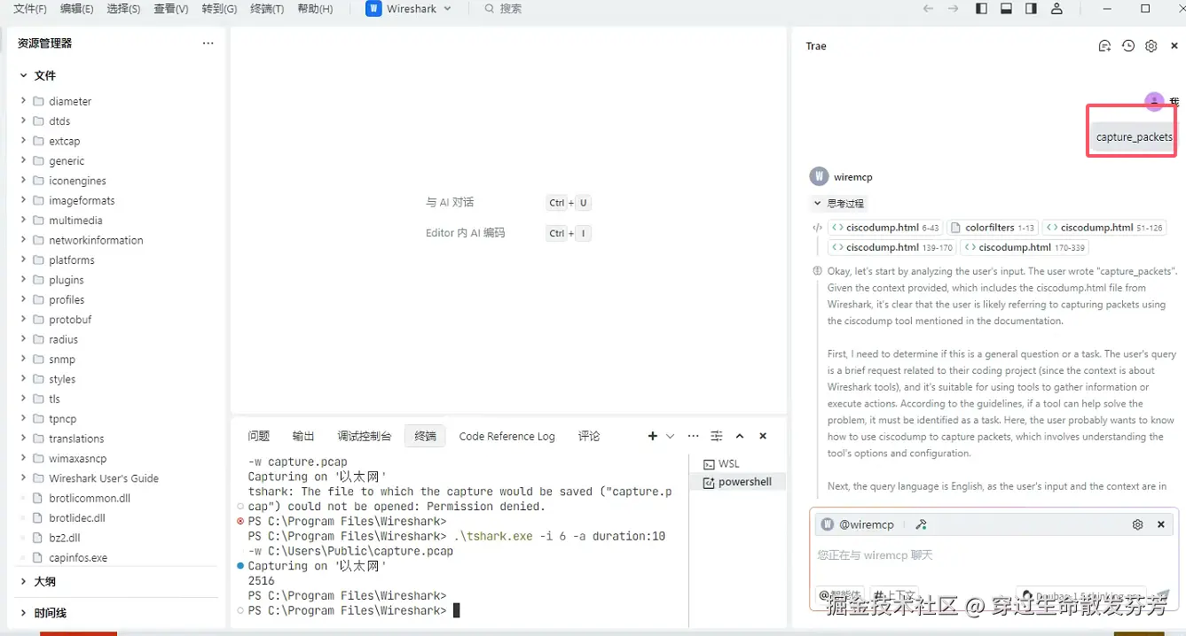The height and width of the screenshot is (636, 1186).
Task: Close the bottom terminal panel
Action: pyautogui.click(x=763, y=436)
